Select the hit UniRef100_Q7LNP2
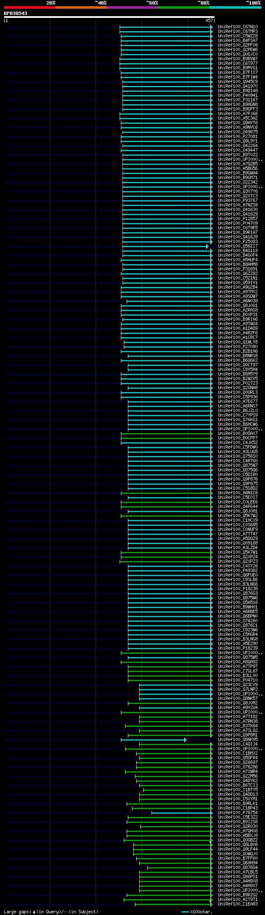 (238, 689)
